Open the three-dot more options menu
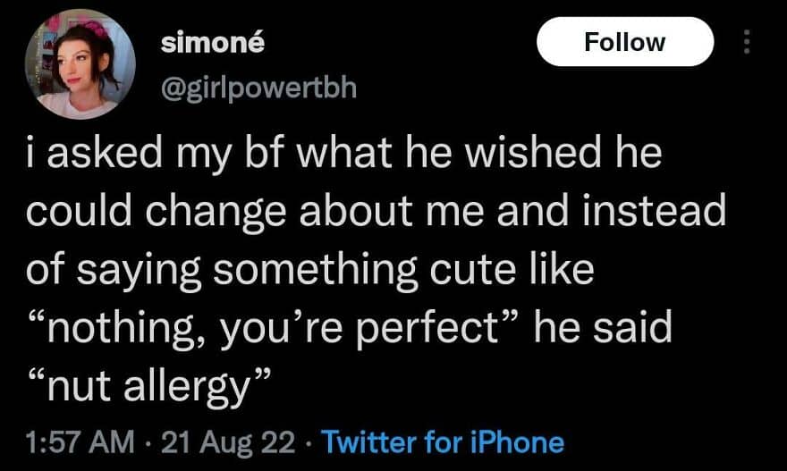 point(747,42)
